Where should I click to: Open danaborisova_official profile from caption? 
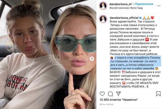click(x=124, y=18)
